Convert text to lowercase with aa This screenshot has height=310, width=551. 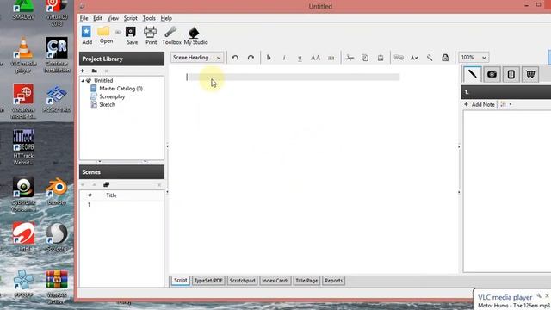tap(331, 58)
